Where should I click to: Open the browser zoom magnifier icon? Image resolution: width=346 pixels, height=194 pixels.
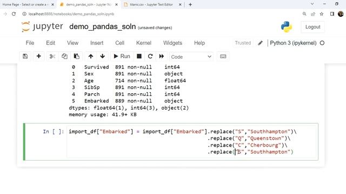[x=304, y=14]
